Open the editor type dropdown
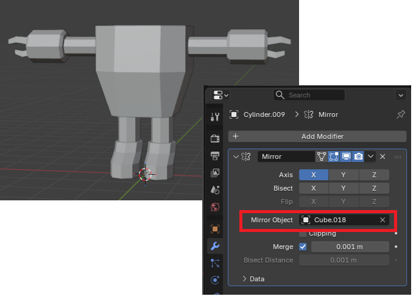 (x=220, y=95)
